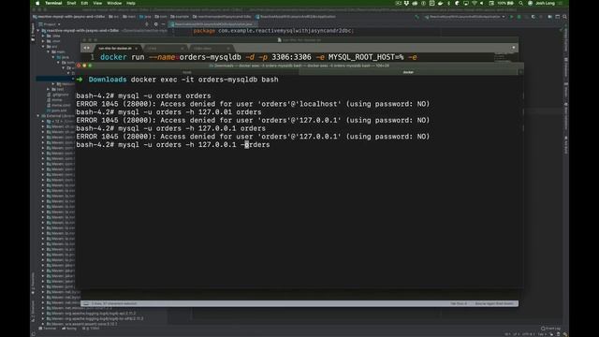Select pom.xml in the project tree
The image size is (599, 337).
56,110
